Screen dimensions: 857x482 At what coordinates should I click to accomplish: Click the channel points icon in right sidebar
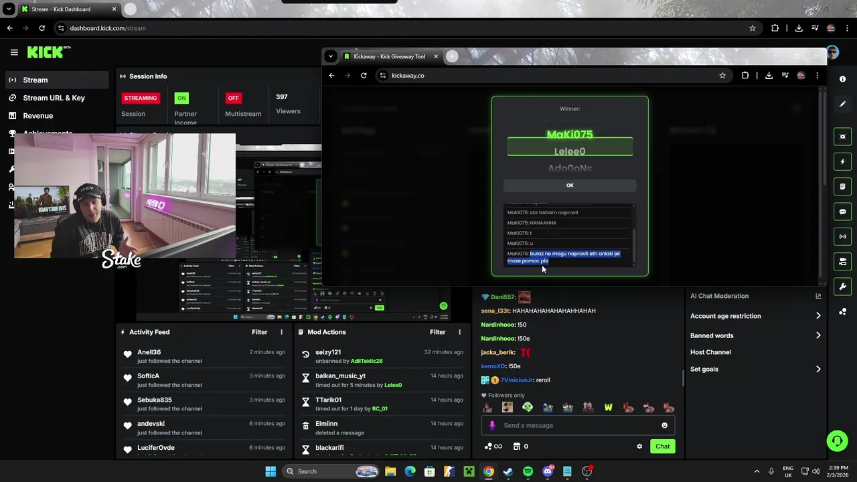842,312
